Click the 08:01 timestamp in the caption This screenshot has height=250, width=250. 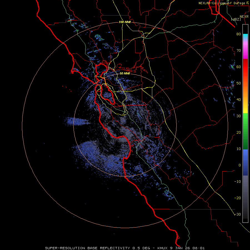[198, 248]
